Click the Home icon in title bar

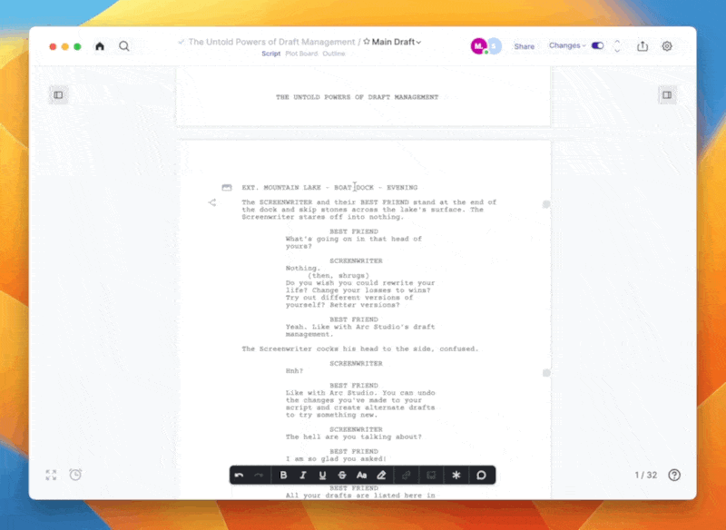tap(100, 46)
